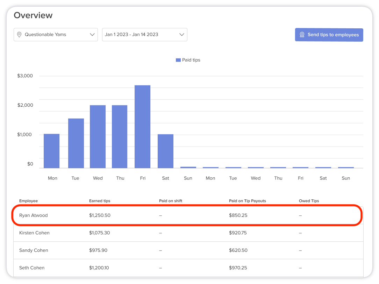Select the Friday paid tips bar
Viewport: 379px width, 284px height.
[142, 127]
